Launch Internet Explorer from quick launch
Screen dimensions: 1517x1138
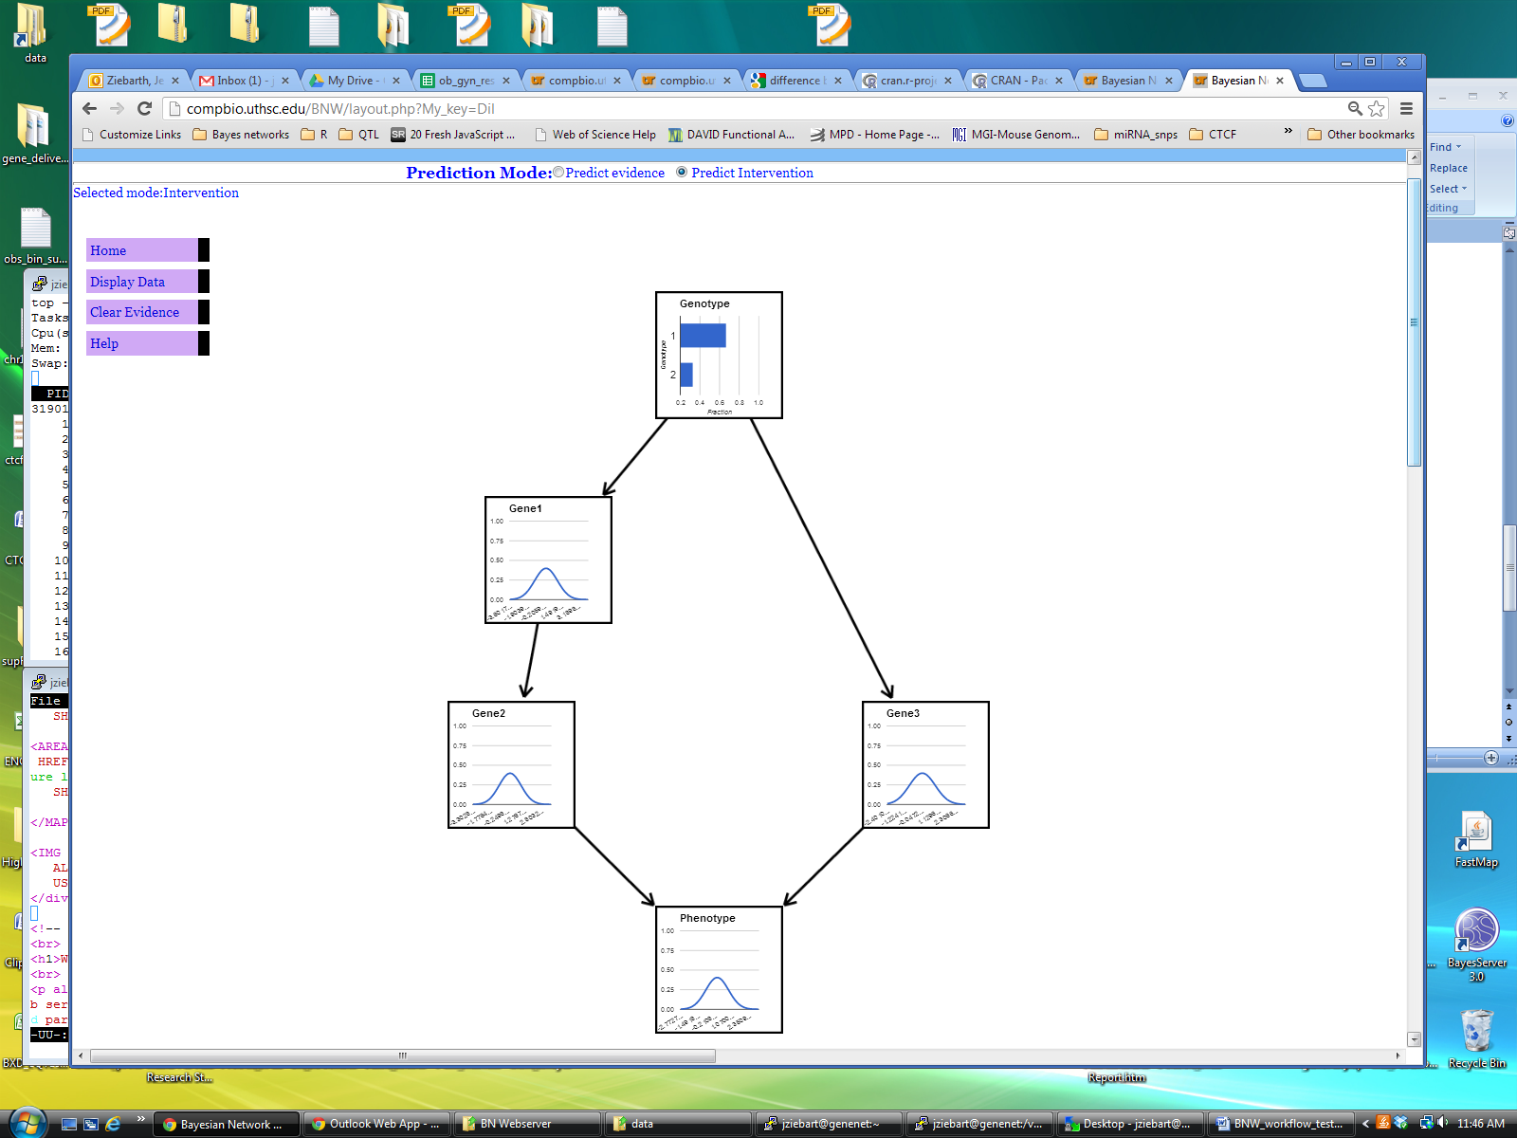[x=113, y=1124]
